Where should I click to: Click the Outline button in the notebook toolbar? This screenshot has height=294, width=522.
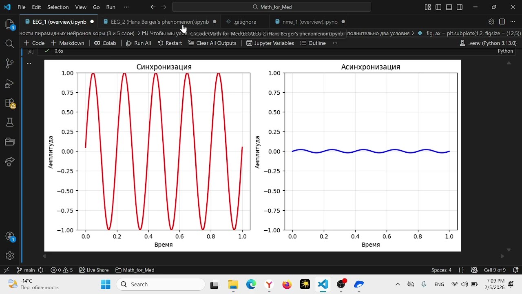[x=312, y=43]
